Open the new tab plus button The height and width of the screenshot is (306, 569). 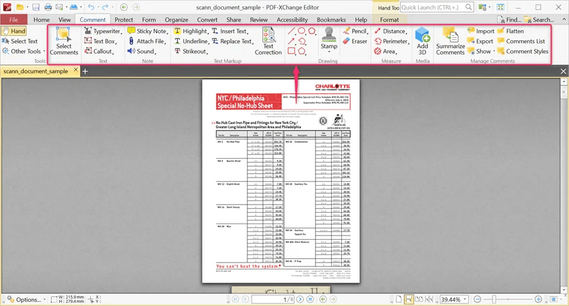pyautogui.click(x=85, y=71)
